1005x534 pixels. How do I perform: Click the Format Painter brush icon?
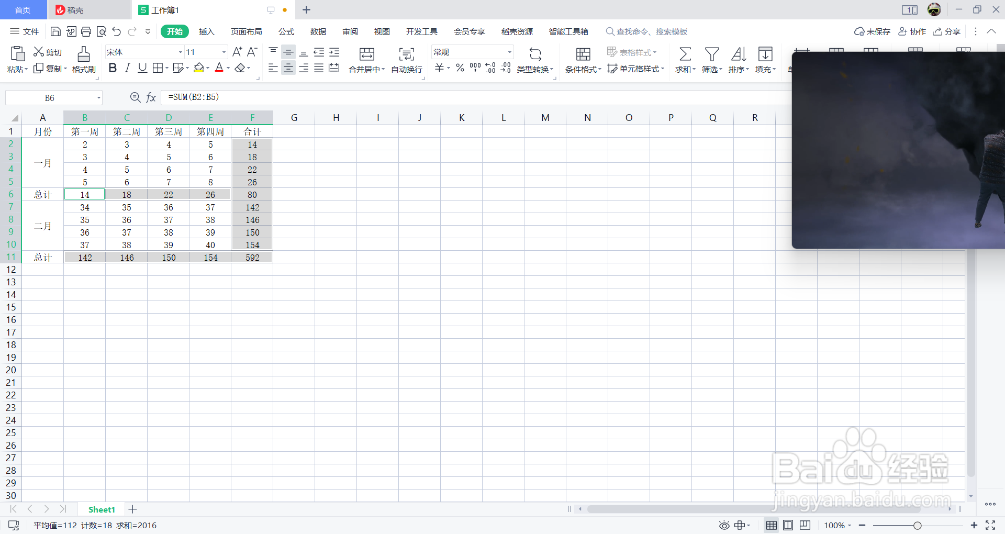[84, 53]
